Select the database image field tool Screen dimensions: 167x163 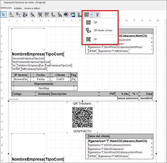tap(73, 15)
